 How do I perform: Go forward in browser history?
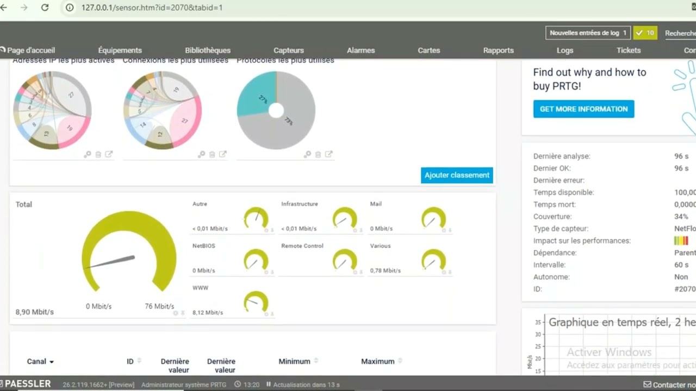24,8
